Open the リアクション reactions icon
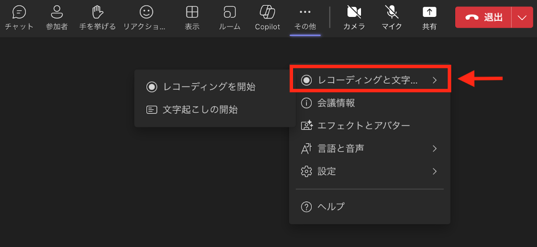 146,13
